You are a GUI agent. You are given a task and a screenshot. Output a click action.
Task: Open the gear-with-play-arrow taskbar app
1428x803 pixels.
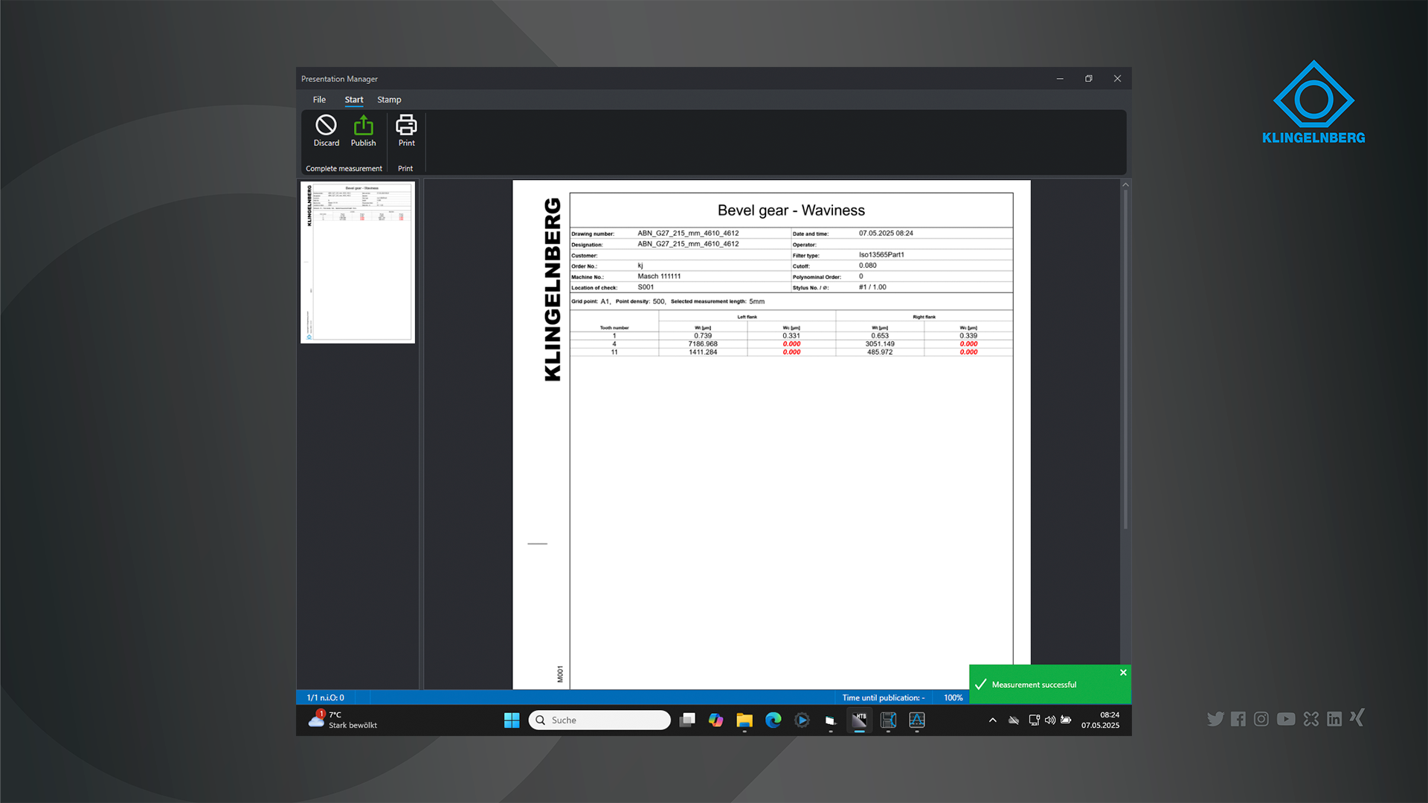coord(802,720)
